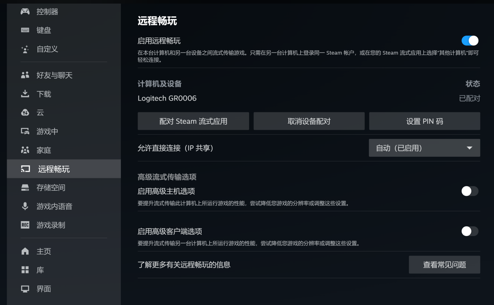Open the 游戏录制 settings section
Screen dimensions: 494x305
64,225
